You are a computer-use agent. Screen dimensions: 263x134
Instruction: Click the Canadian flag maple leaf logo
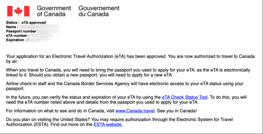pos(18,11)
